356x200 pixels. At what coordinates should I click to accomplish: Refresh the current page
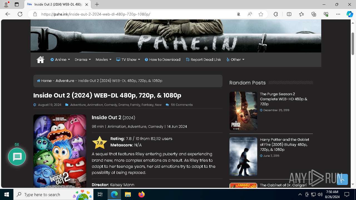[20, 14]
